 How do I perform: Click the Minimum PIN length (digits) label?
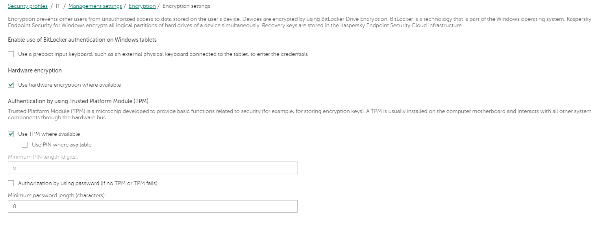43,157
